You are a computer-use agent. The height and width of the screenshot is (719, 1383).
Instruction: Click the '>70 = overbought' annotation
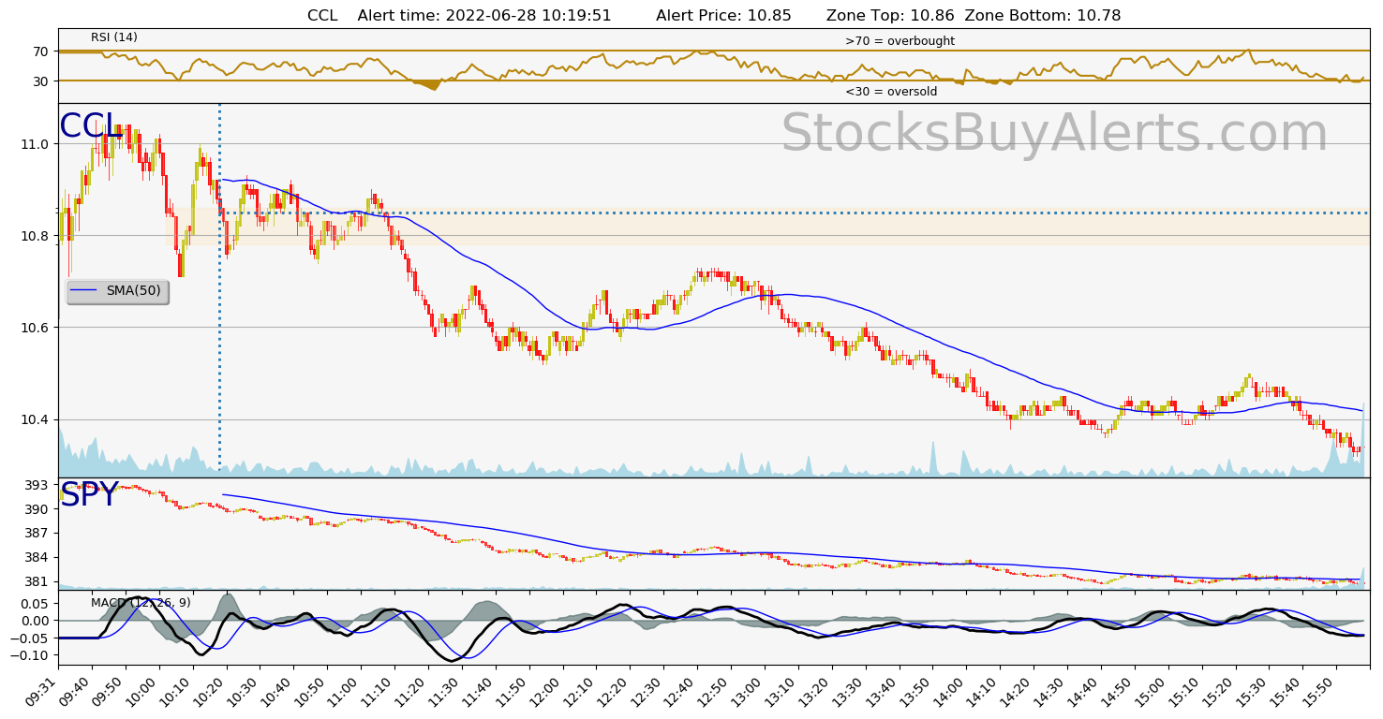click(x=900, y=41)
